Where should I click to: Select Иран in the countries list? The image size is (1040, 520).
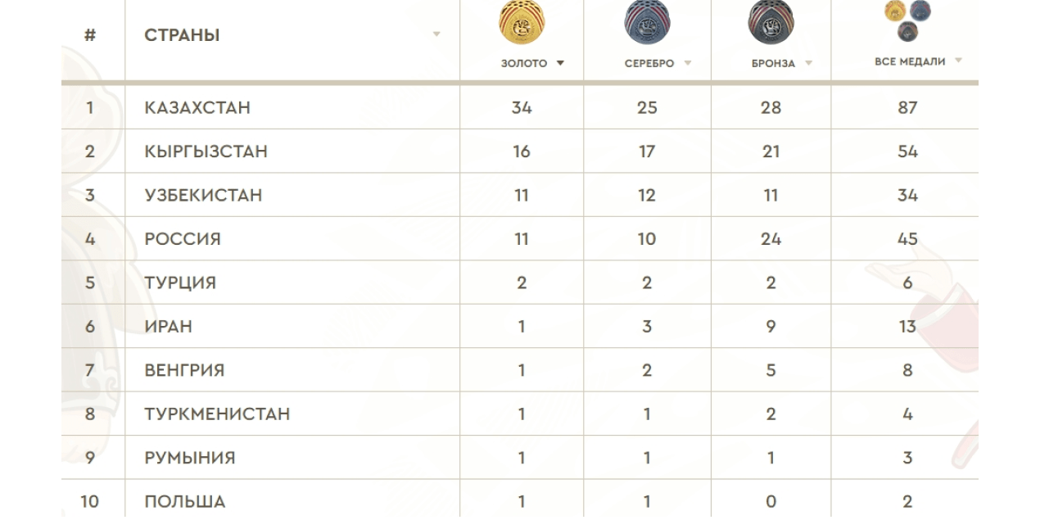(168, 326)
